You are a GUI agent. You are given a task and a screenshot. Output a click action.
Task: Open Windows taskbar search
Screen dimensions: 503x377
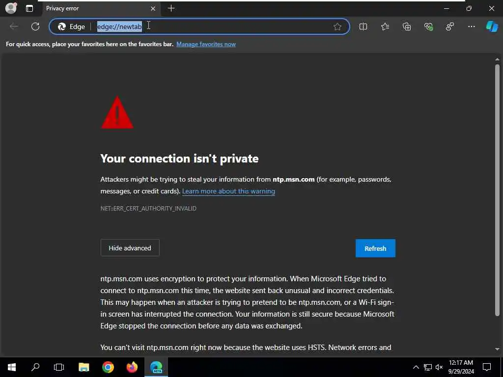coord(35,367)
